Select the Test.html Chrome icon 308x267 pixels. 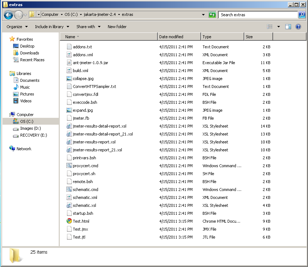[x=69, y=221]
